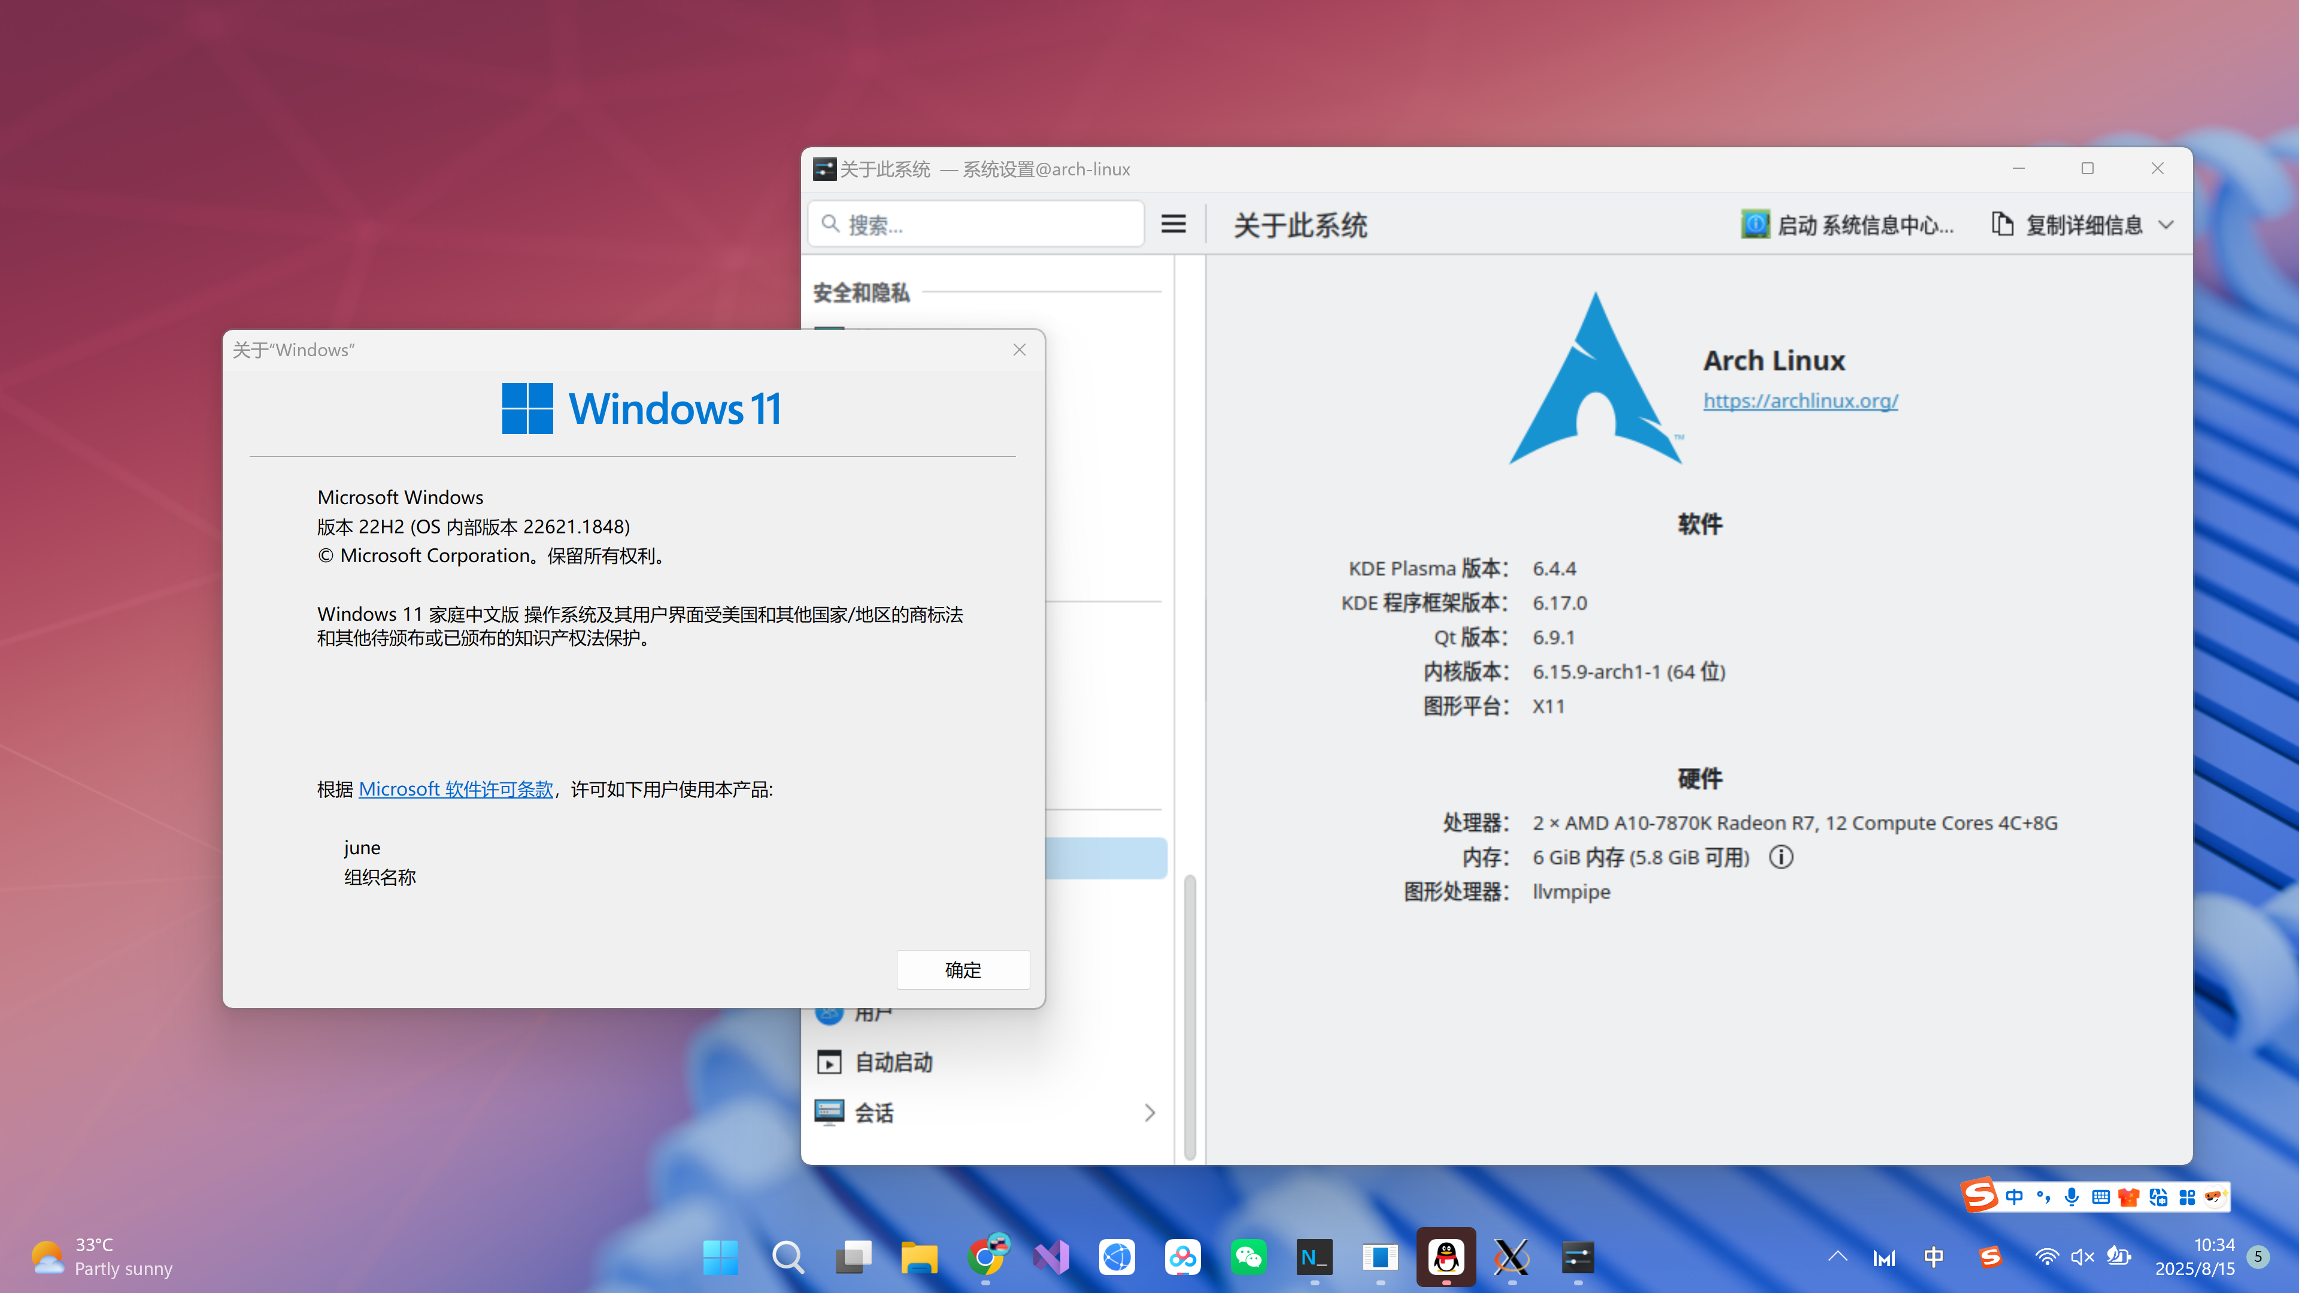Click the llvmpipe graphics processor value
This screenshot has width=2299, height=1293.
pos(1571,891)
